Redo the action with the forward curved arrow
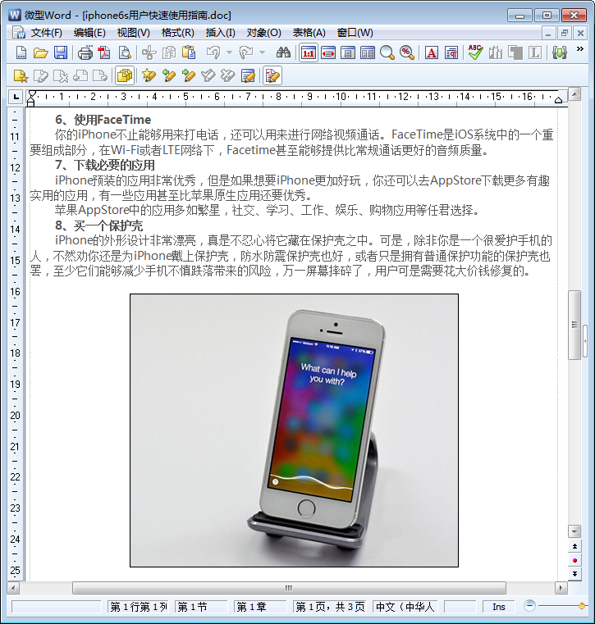The image size is (595, 624). click(x=246, y=52)
